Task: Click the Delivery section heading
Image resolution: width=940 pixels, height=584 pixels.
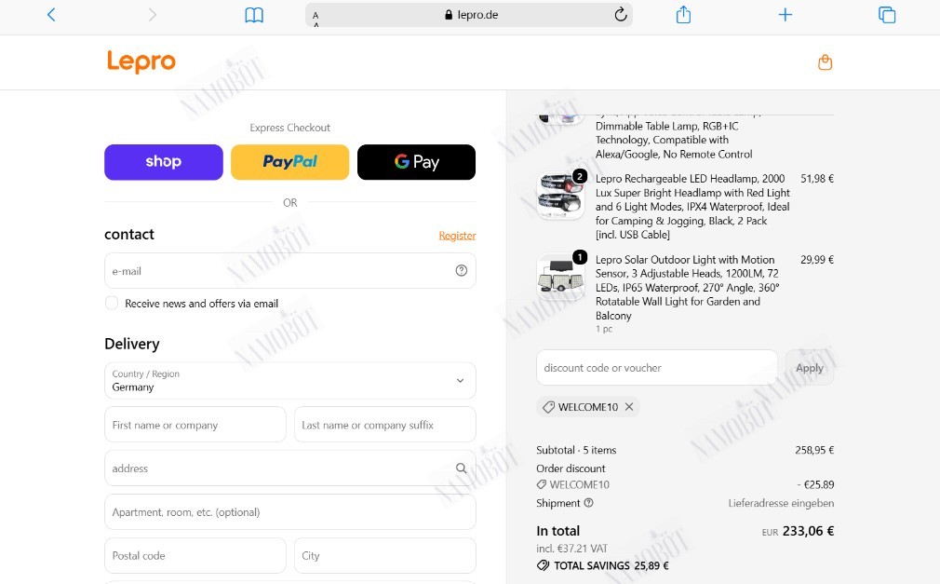Action: 132,344
